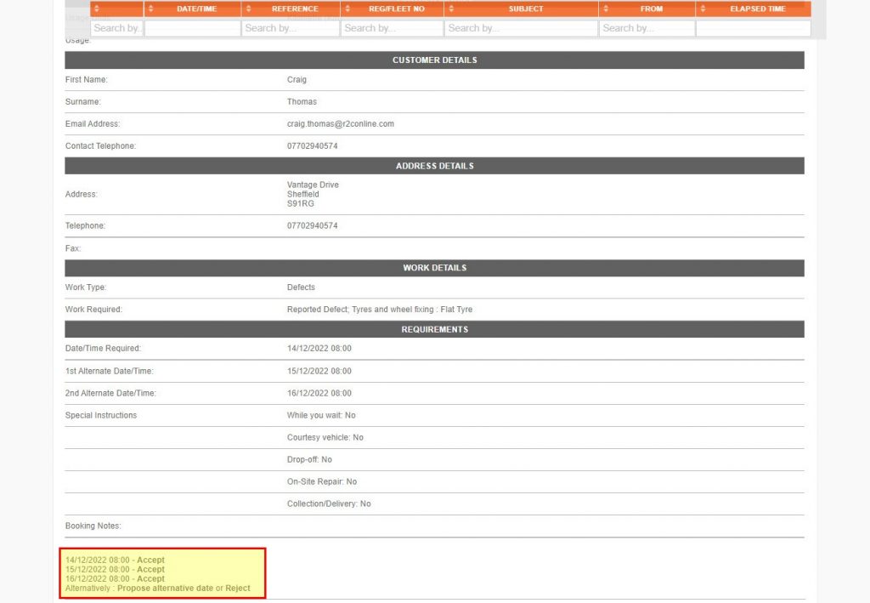The image size is (870, 603).
Task: Click the sort arrows on the leftmost column
Action: click(97, 9)
